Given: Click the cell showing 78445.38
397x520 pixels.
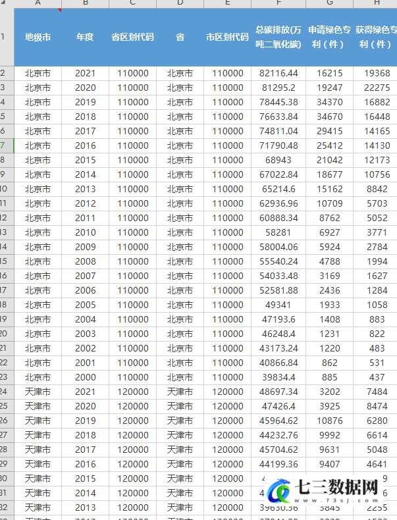Looking at the screenshot, I should (x=278, y=102).
